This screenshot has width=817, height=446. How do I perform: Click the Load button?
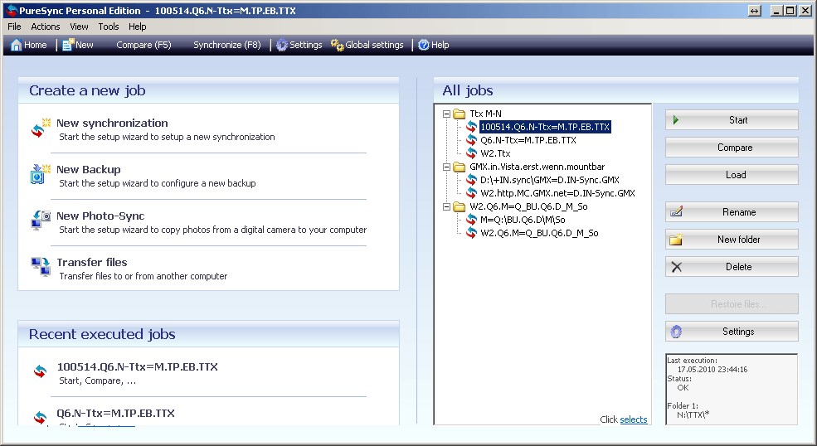coord(732,175)
